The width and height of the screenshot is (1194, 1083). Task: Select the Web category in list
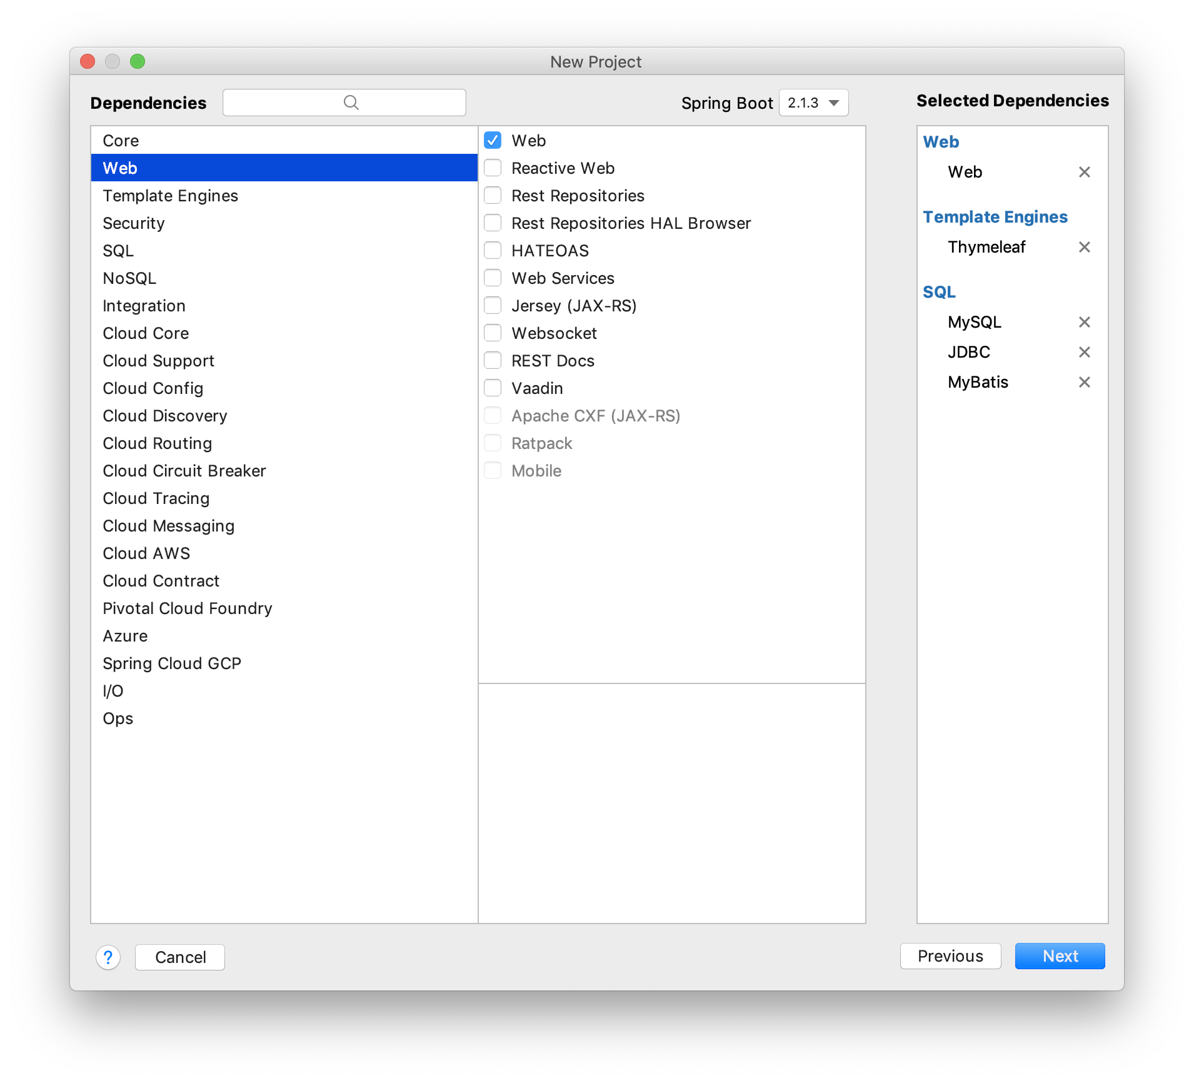[284, 168]
